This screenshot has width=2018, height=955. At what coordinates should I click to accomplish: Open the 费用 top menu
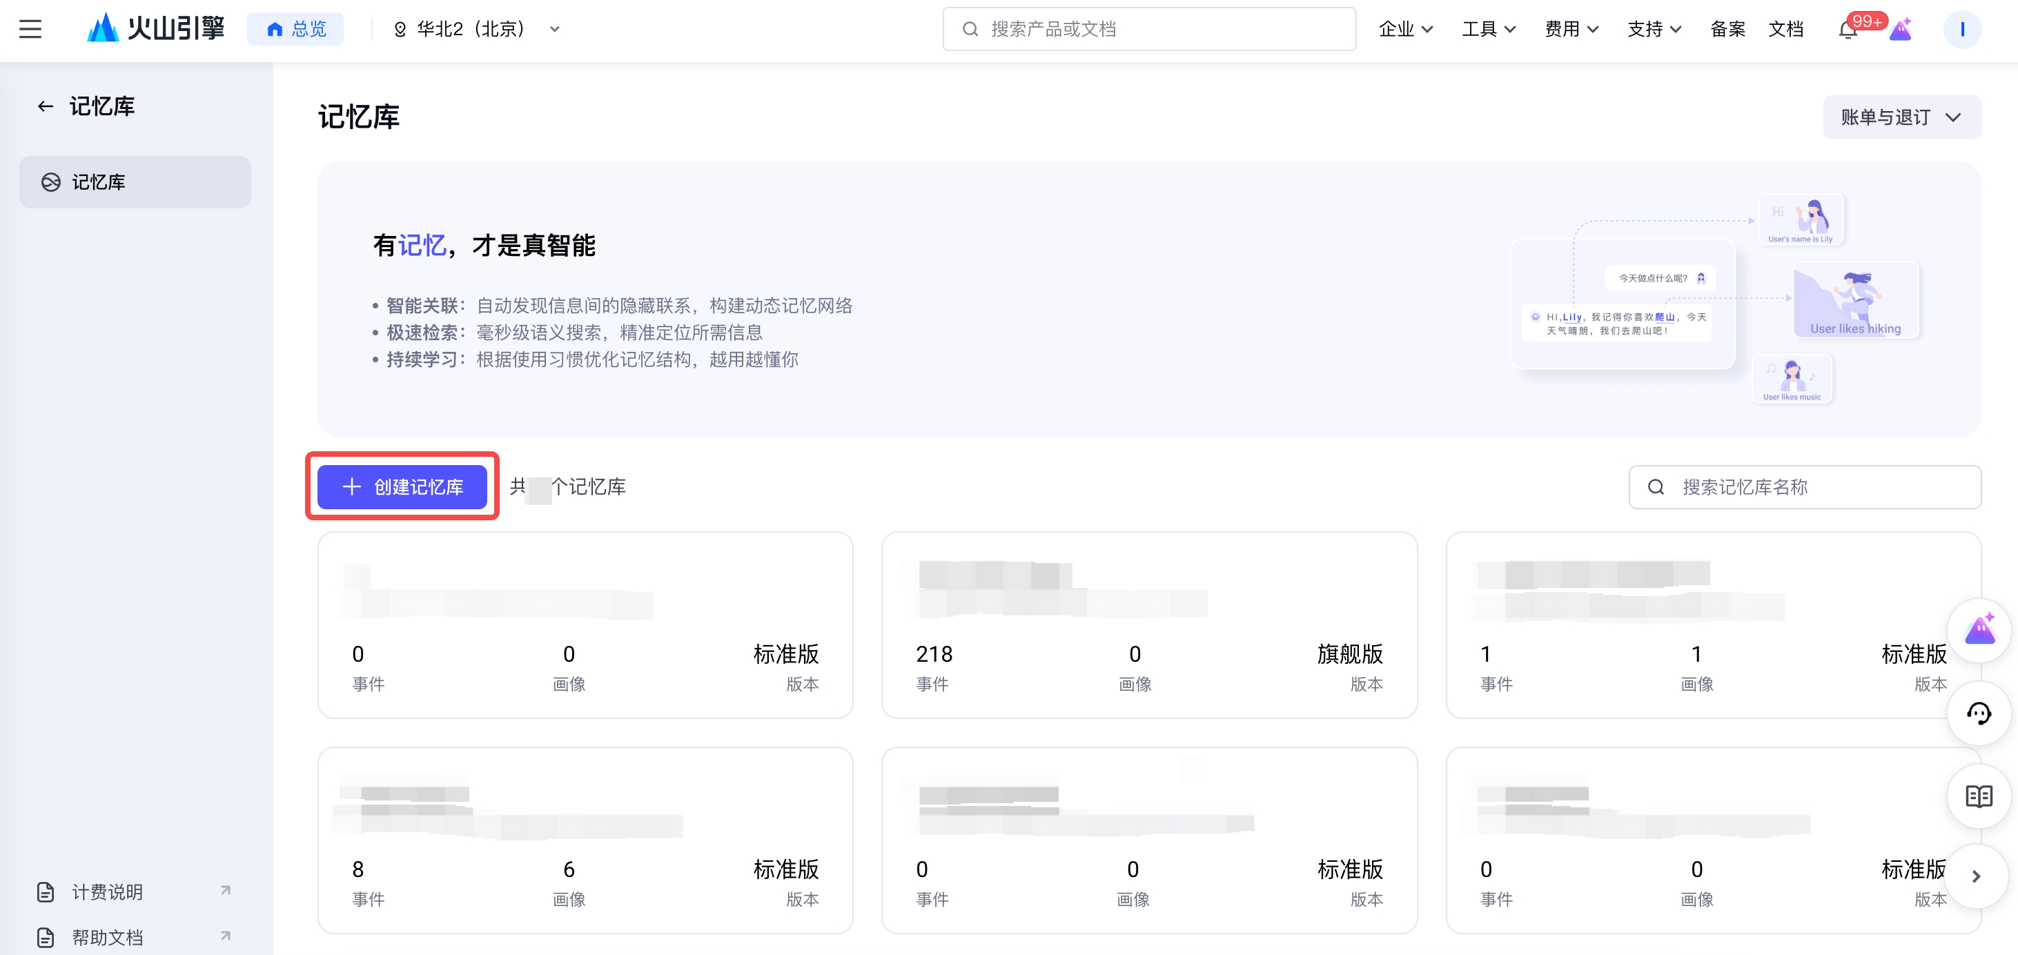pos(1571,30)
